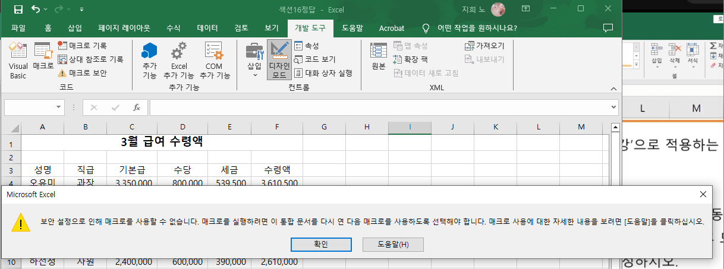This screenshot has width=724, height=269.
Task: Toggle Design Mode (디자인 모드)
Action: pos(279,61)
